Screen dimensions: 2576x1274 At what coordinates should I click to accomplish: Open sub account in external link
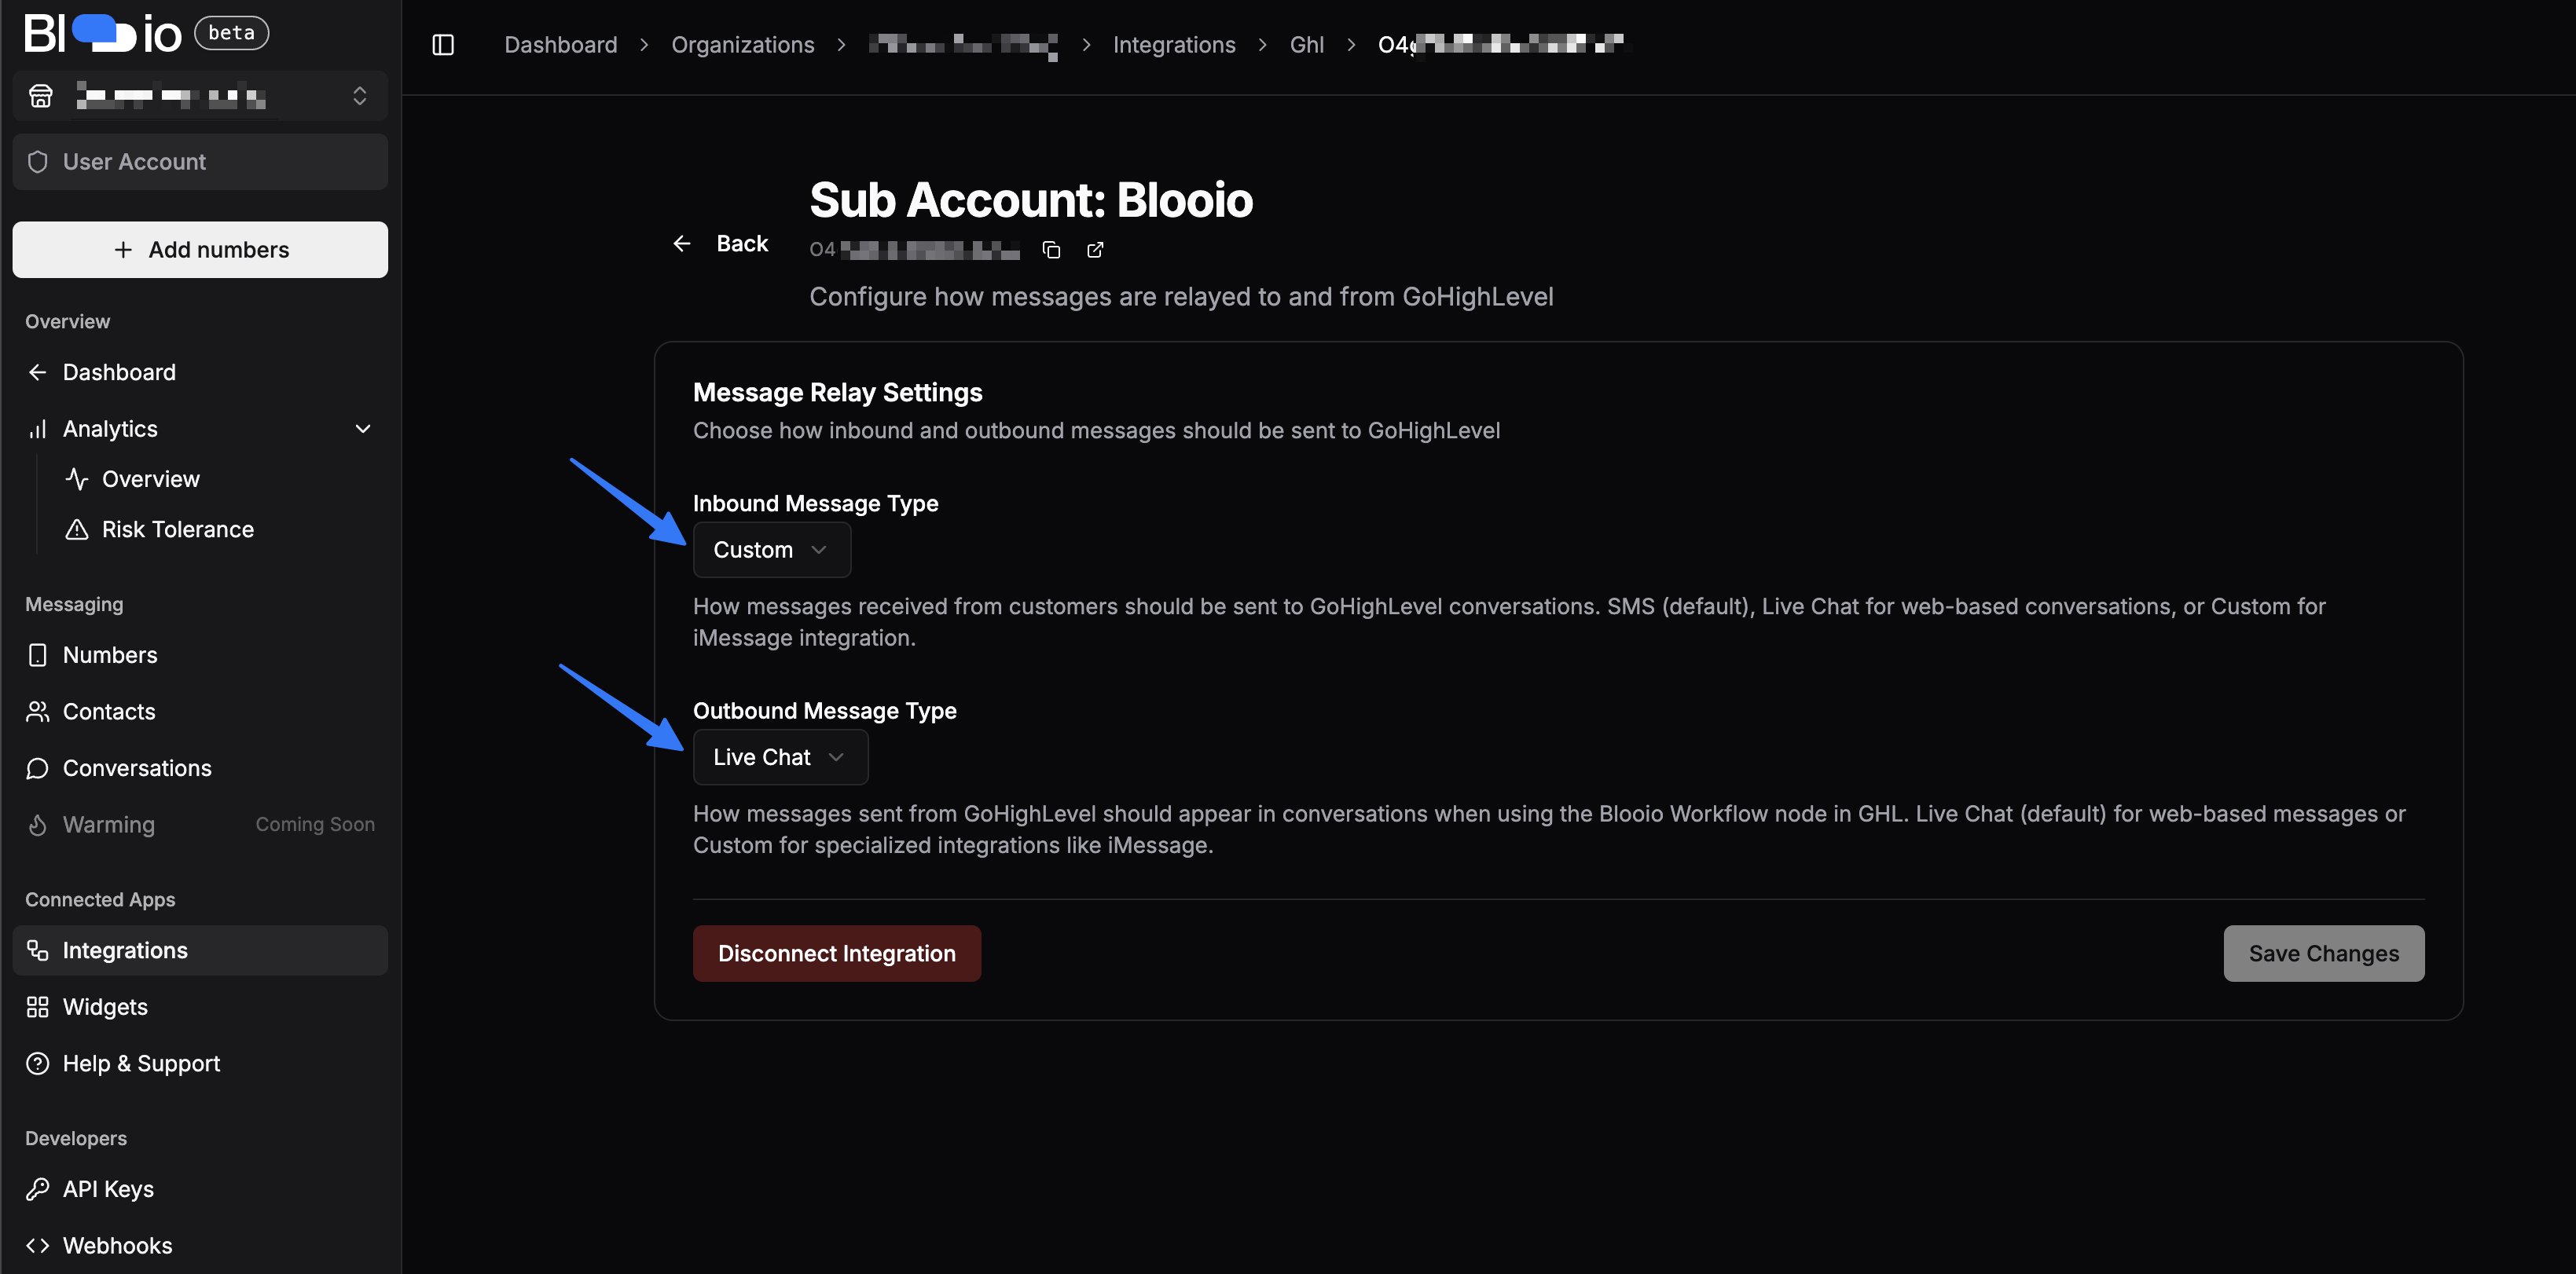(x=1095, y=250)
